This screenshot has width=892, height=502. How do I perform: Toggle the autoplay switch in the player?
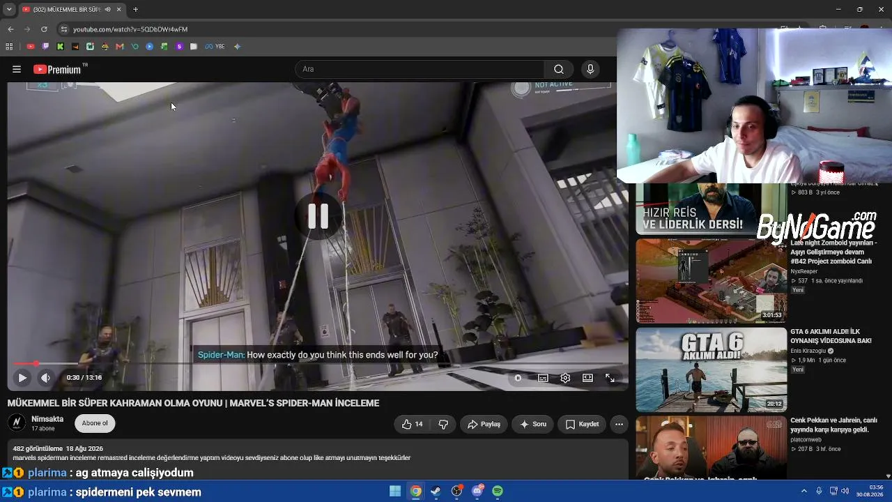518,378
